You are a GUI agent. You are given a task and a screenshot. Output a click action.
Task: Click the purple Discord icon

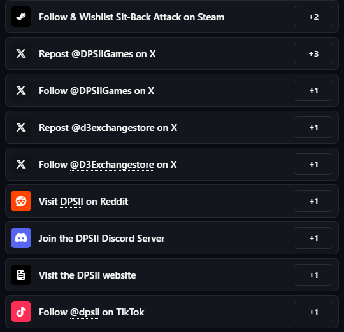[21, 238]
